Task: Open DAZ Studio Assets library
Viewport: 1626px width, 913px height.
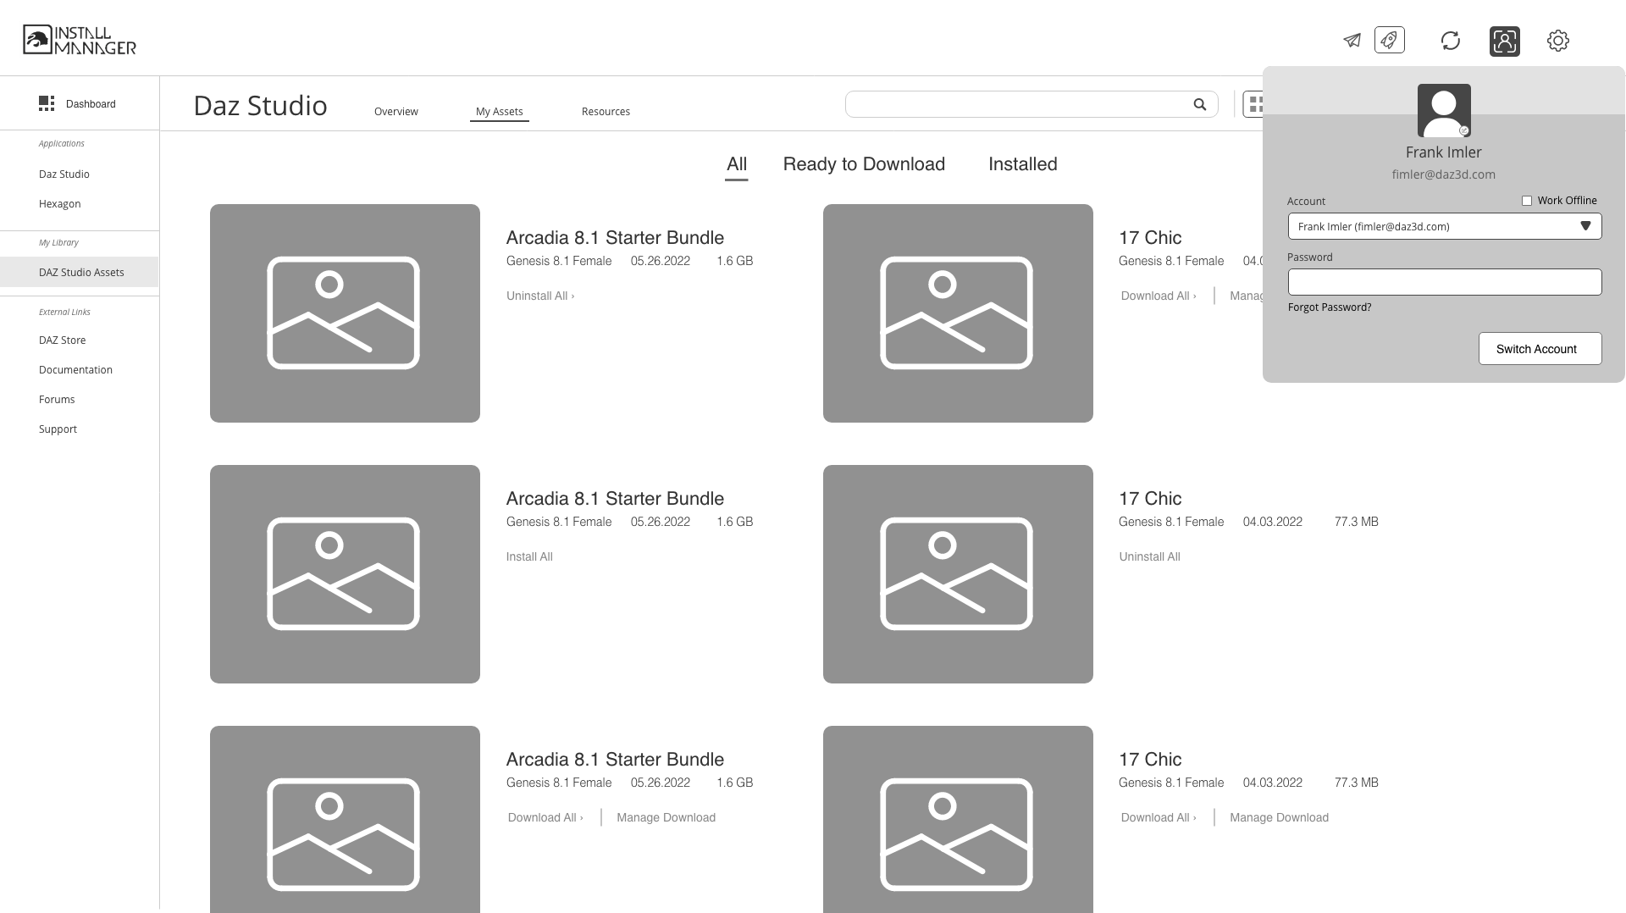Action: [80, 272]
